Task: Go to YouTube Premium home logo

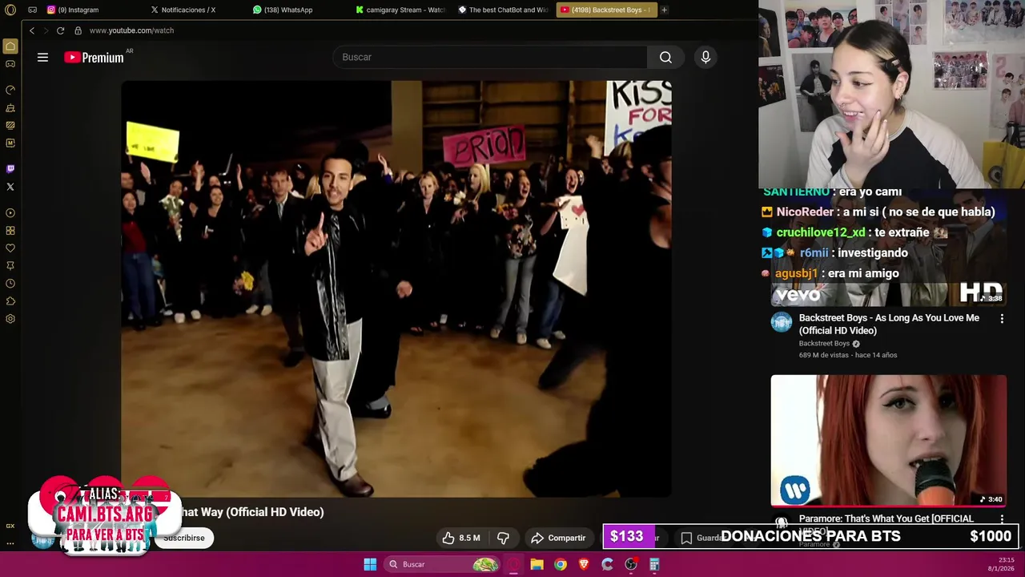Action: (x=94, y=57)
